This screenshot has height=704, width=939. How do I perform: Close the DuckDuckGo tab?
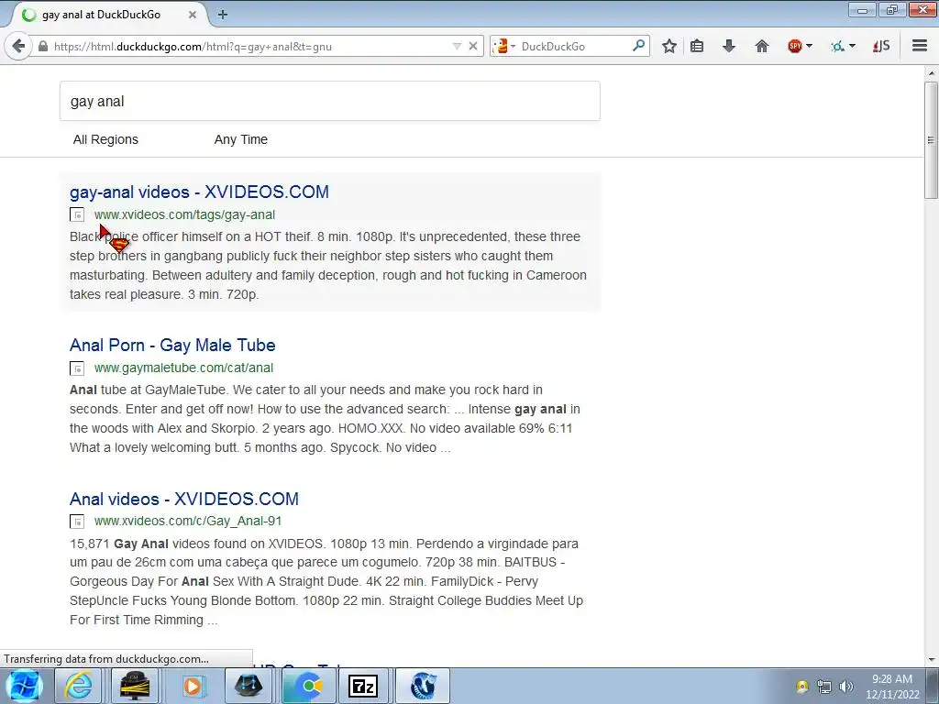pyautogui.click(x=193, y=15)
